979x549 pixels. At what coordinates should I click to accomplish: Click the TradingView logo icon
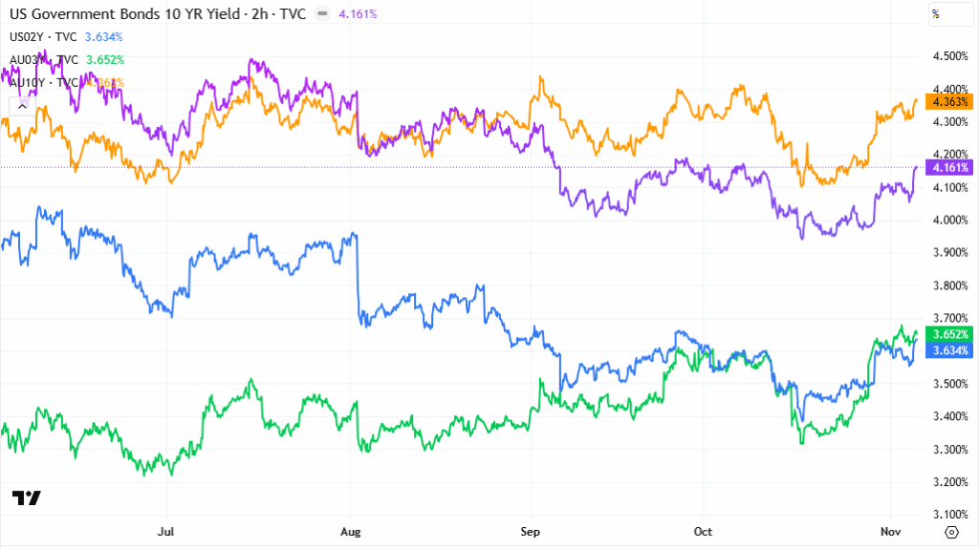(26, 497)
